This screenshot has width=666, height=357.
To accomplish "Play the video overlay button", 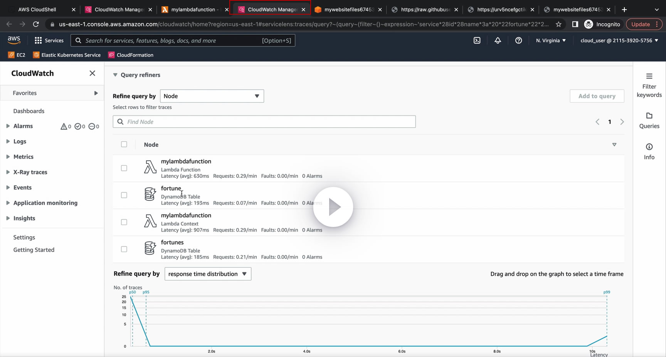I will (333, 207).
